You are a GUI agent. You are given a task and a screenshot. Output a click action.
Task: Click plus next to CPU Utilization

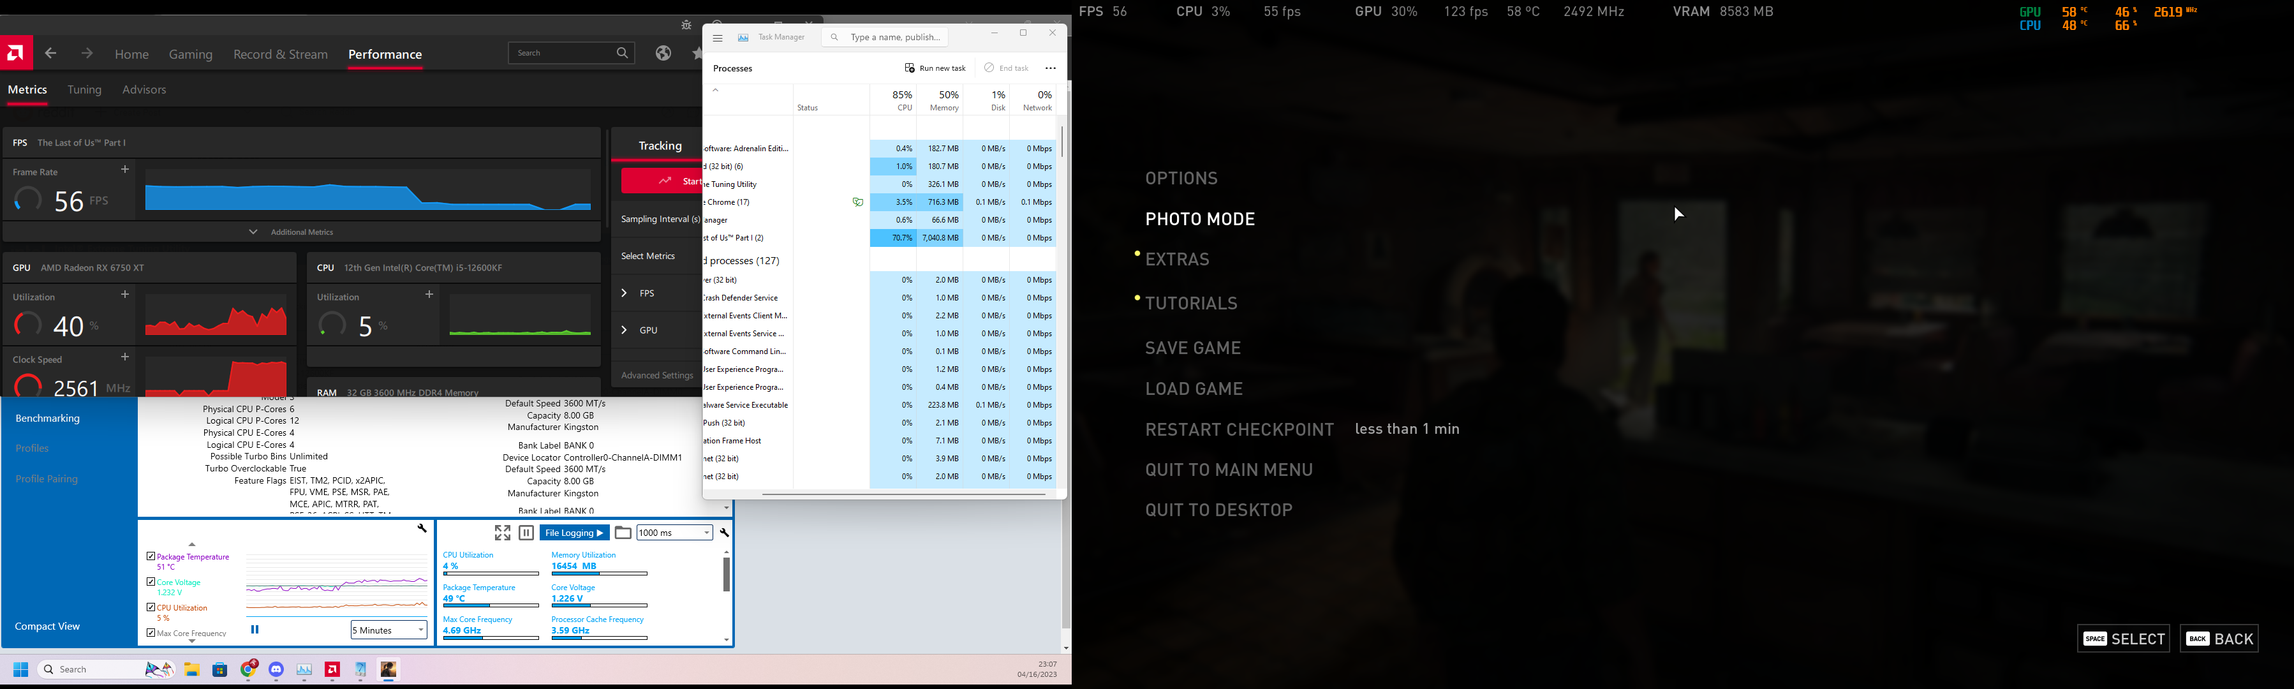tap(429, 293)
